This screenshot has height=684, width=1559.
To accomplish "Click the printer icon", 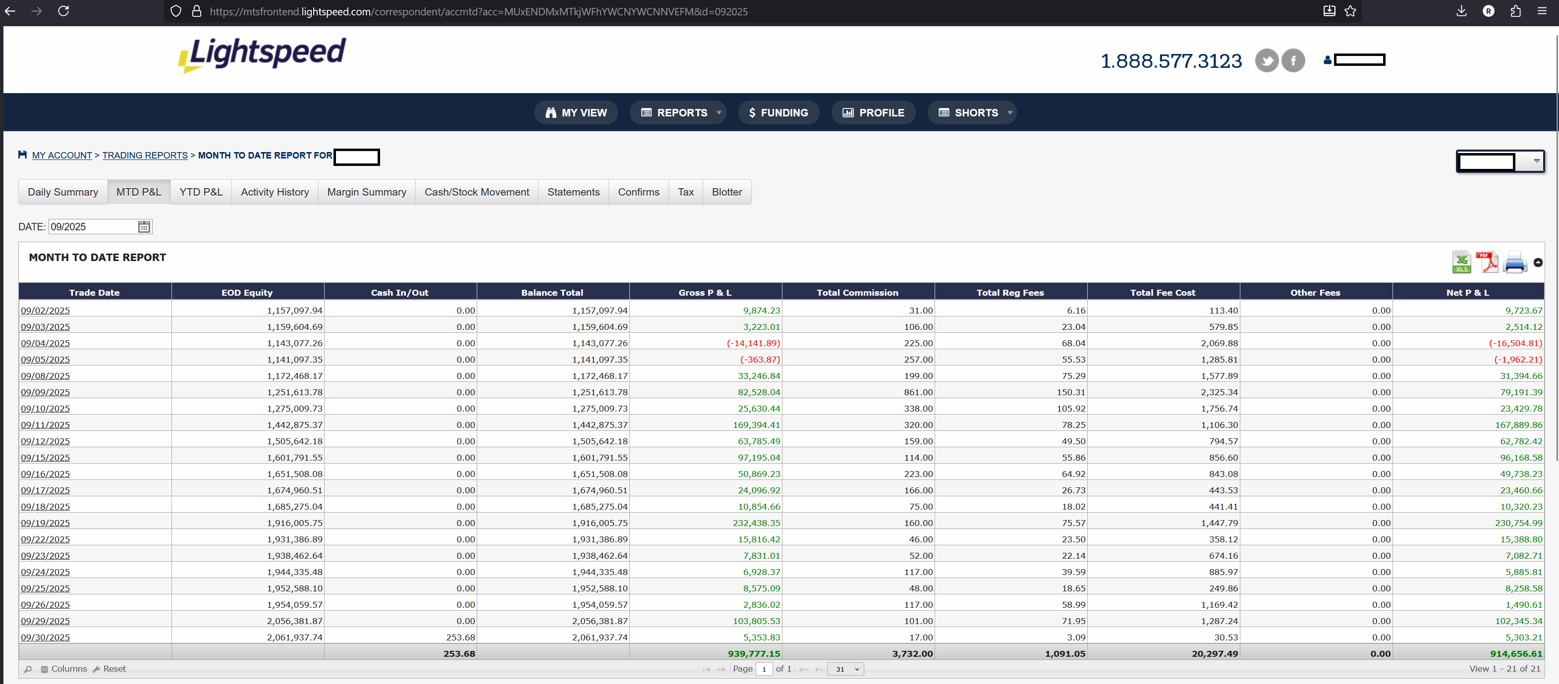I will tap(1514, 263).
